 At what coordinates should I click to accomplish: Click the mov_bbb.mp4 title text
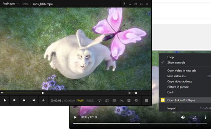click(x=43, y=4)
